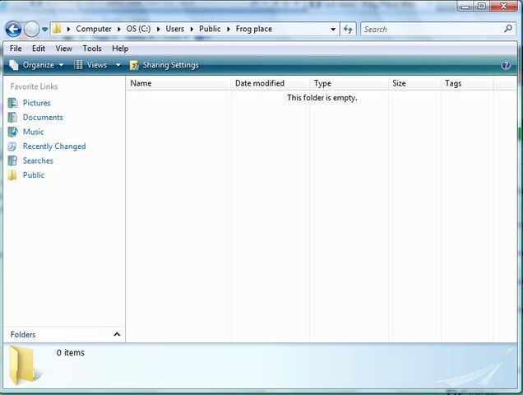523x395 pixels.
Task: Open Music favorite link
Action: (34, 132)
